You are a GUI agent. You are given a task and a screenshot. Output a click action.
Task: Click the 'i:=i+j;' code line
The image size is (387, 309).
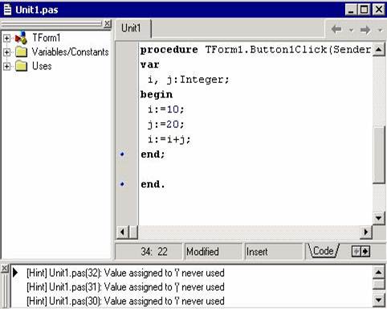[x=169, y=139]
